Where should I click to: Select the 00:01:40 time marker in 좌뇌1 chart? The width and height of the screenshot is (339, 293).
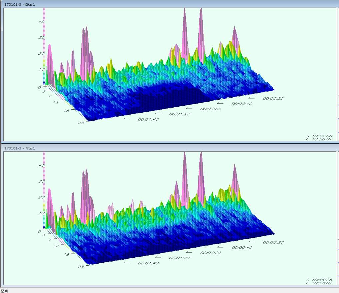click(148, 119)
